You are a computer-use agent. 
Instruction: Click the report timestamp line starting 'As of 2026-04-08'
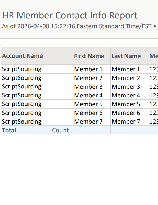(x=79, y=26)
